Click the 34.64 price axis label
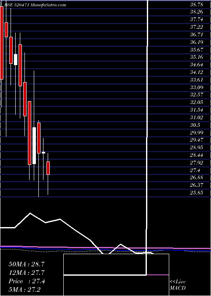This screenshot has height=296, width=211. [x=197, y=65]
